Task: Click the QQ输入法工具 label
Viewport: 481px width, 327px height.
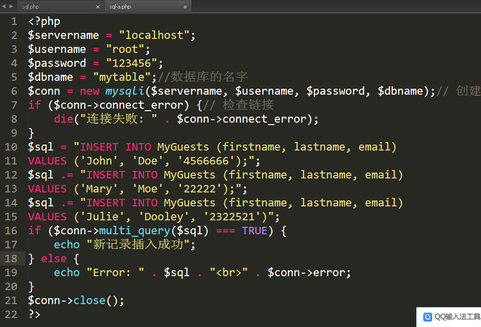Action: [458, 317]
